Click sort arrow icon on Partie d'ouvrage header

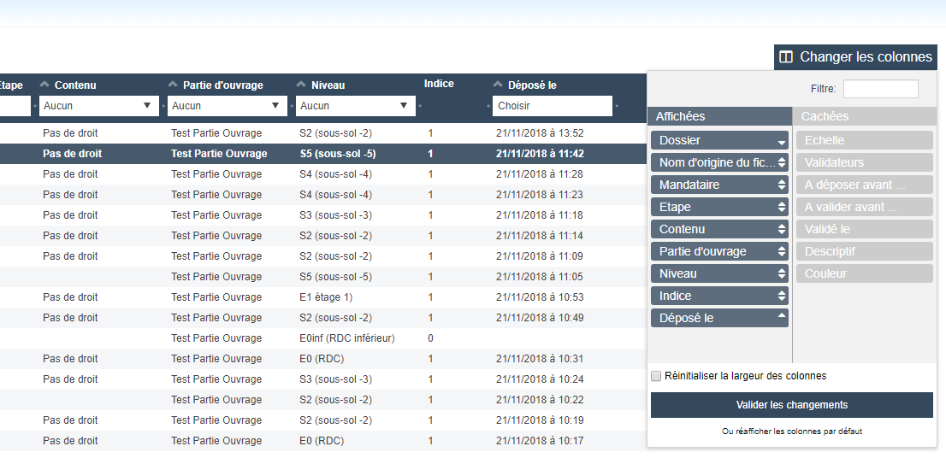(x=173, y=85)
